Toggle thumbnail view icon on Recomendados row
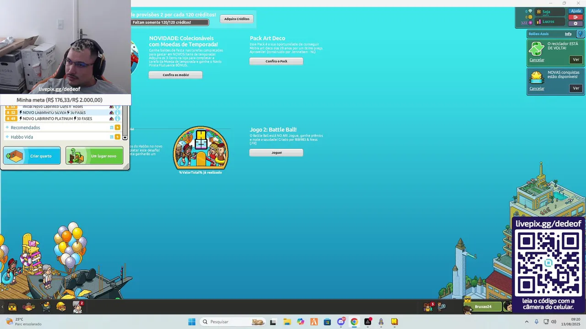Image resolution: width=586 pixels, height=329 pixels. [112, 127]
